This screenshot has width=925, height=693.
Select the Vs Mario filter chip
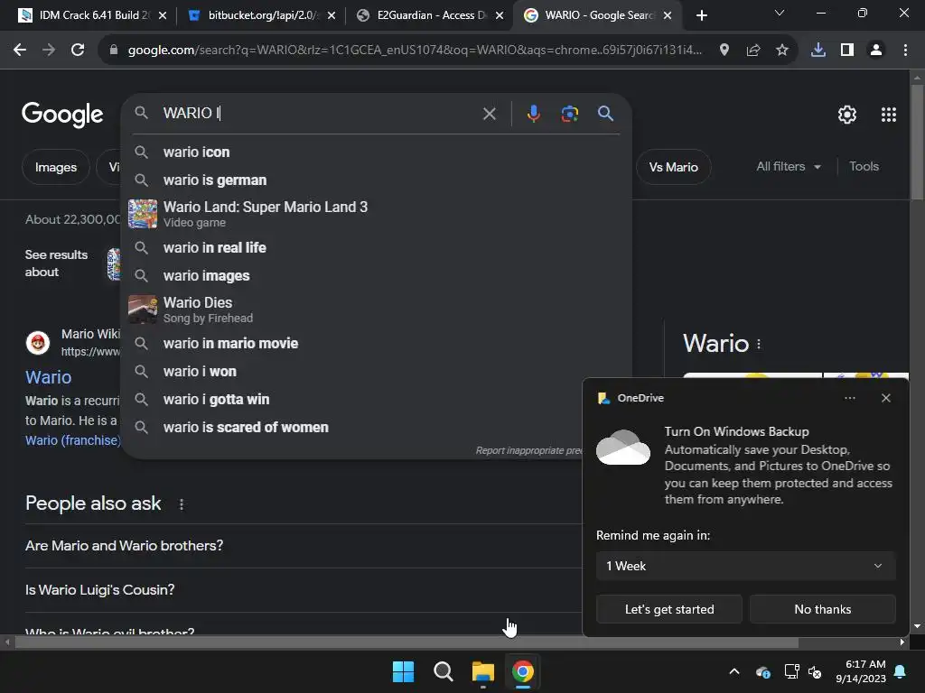674,167
